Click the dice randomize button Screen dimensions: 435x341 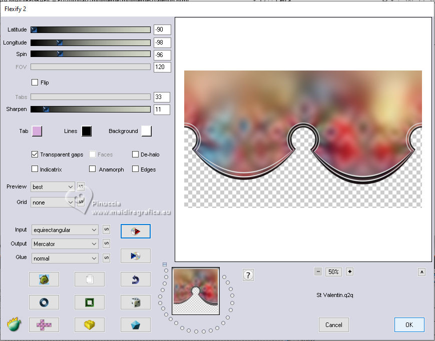point(135,302)
